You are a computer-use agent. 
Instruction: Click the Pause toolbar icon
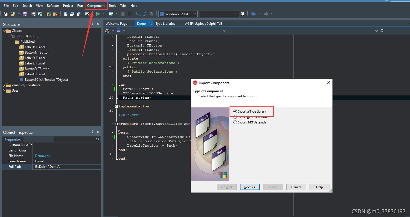click(123, 14)
